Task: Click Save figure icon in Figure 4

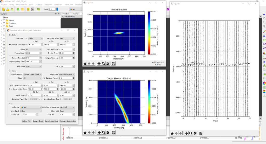Action: pyautogui.click(x=114, y=133)
